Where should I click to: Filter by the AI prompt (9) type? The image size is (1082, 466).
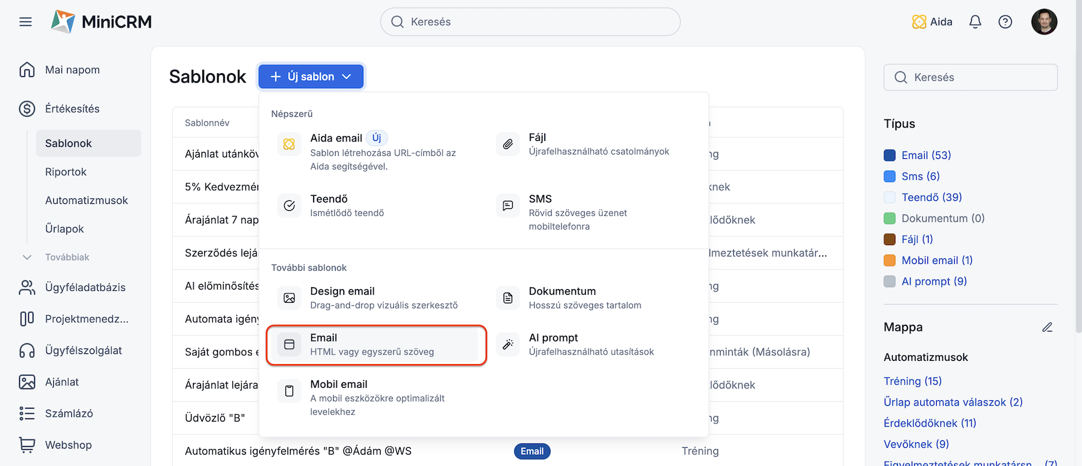click(934, 281)
